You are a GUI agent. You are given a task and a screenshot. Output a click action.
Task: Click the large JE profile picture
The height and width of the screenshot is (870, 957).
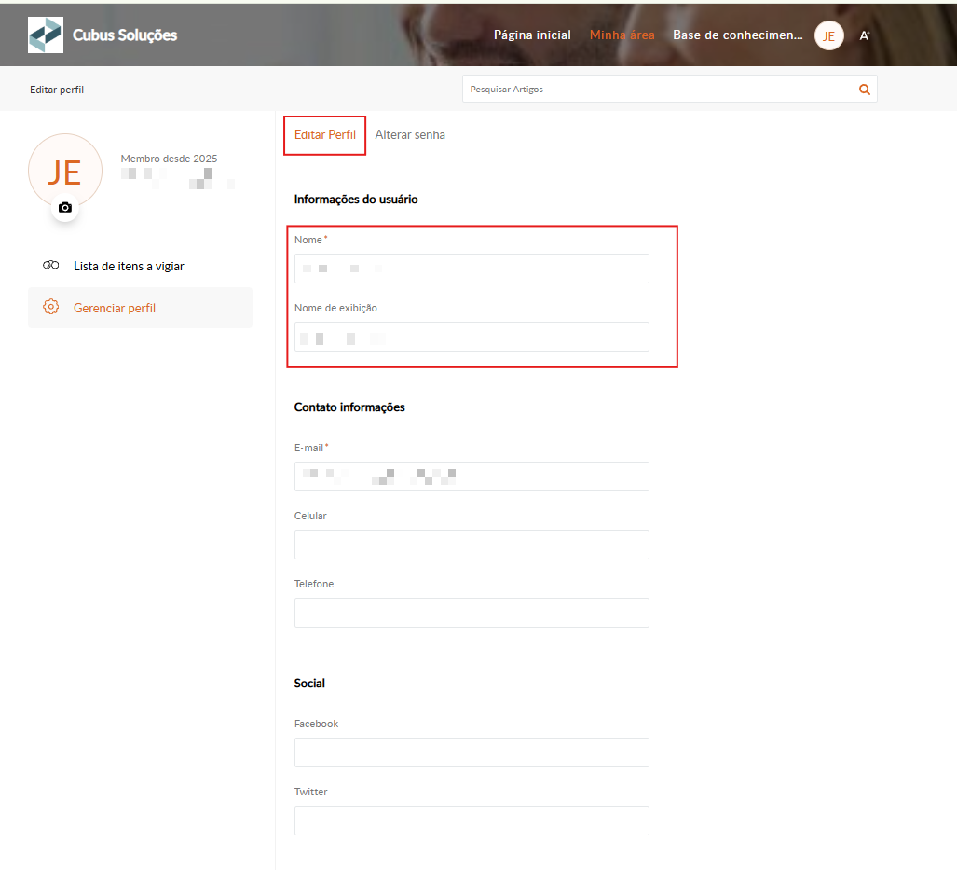[64, 172]
